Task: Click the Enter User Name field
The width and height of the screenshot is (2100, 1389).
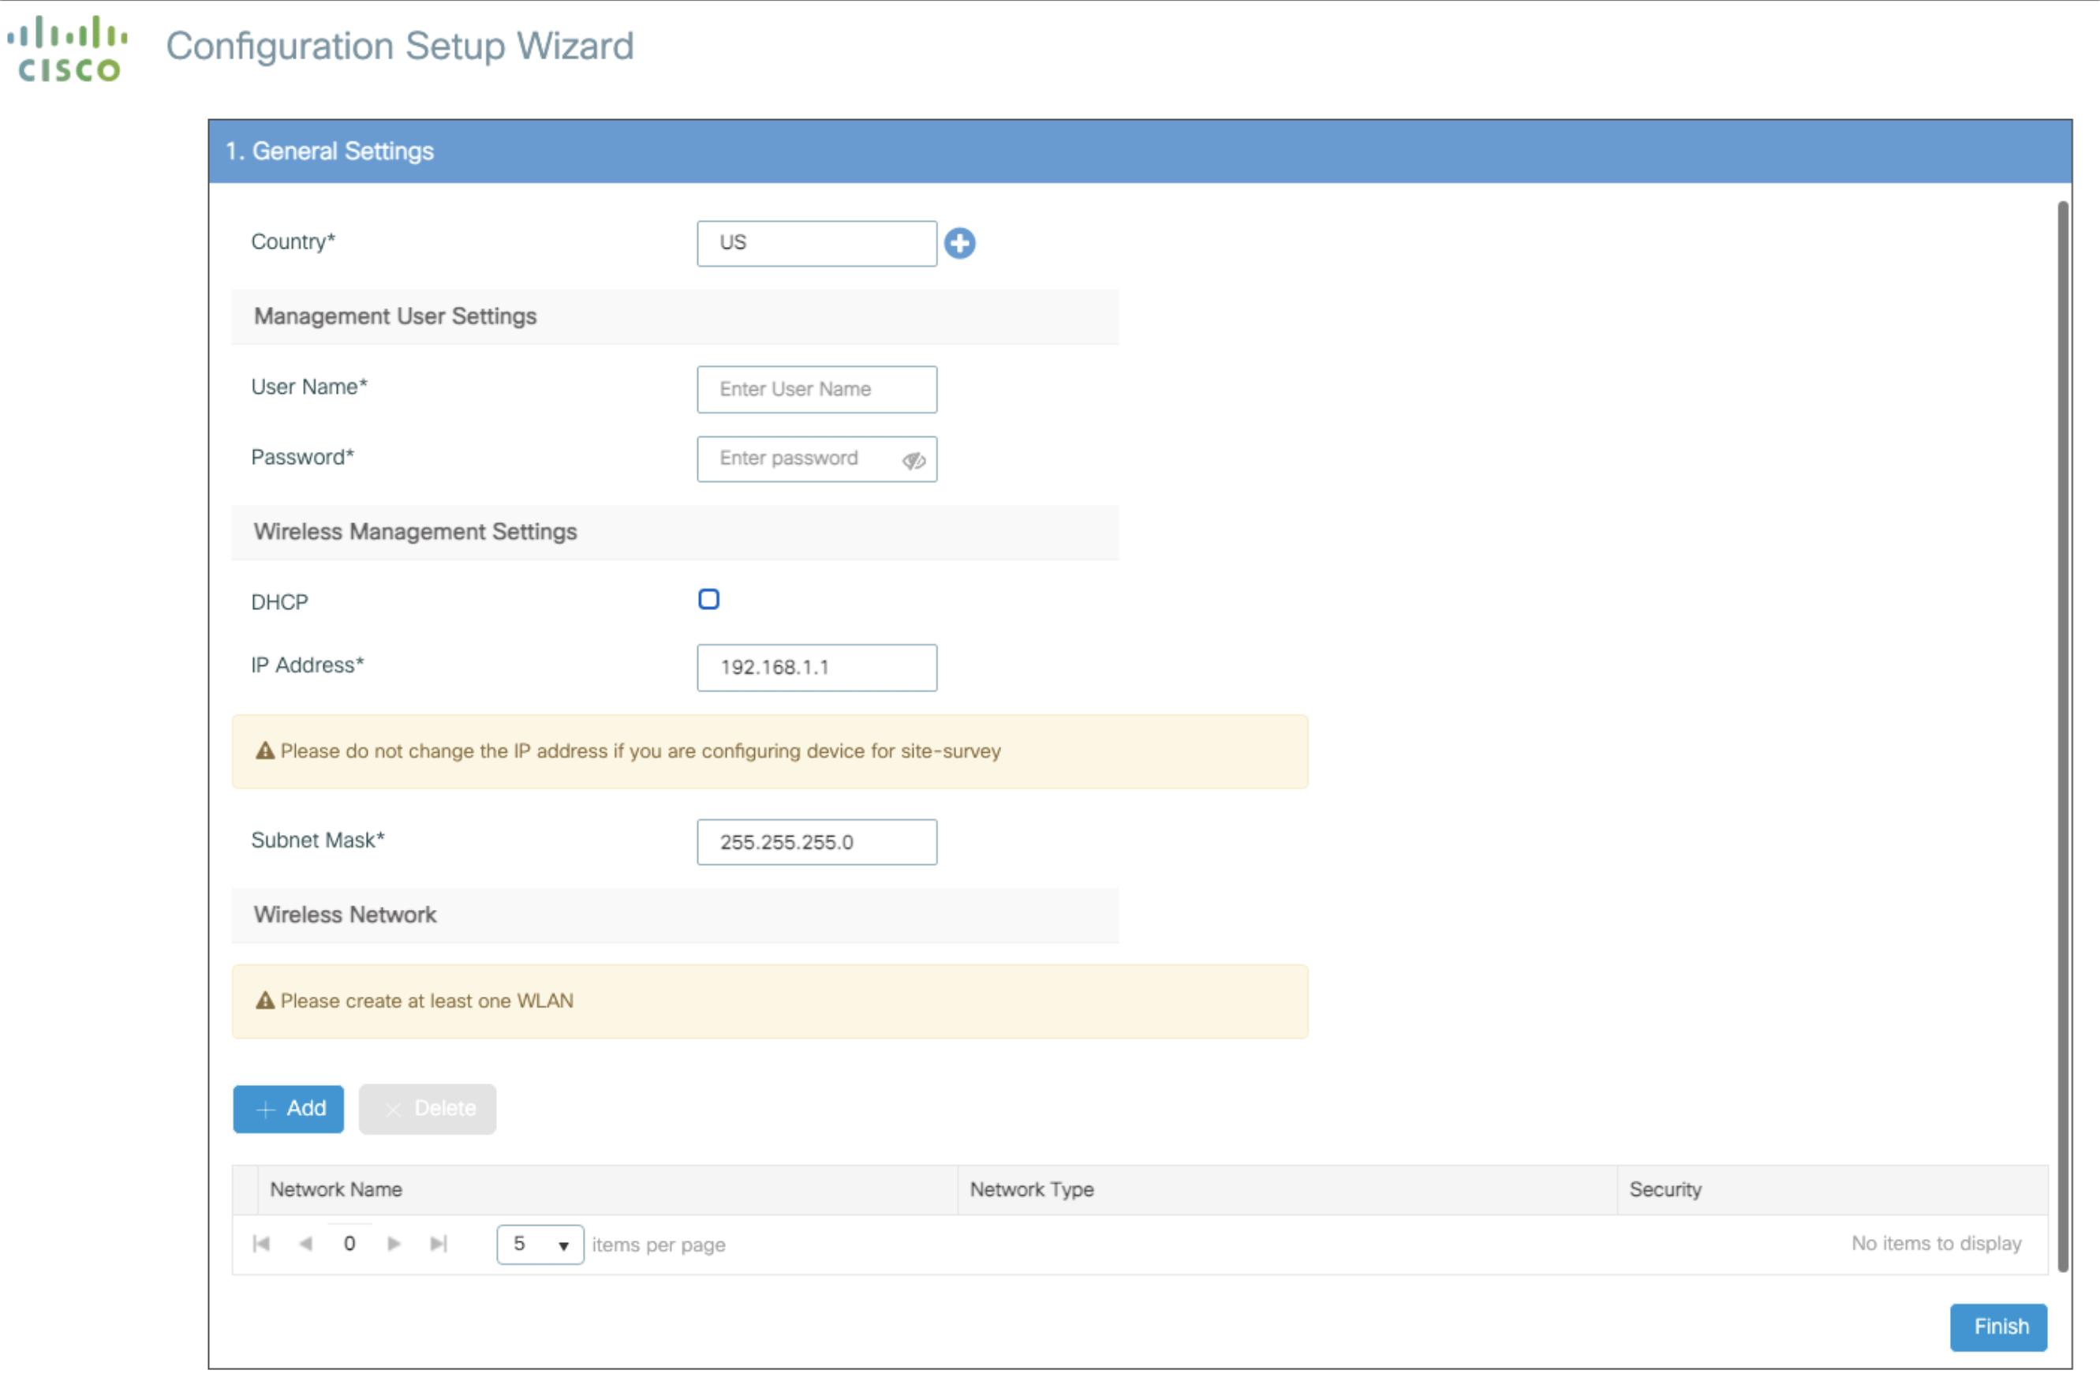Action: click(816, 389)
